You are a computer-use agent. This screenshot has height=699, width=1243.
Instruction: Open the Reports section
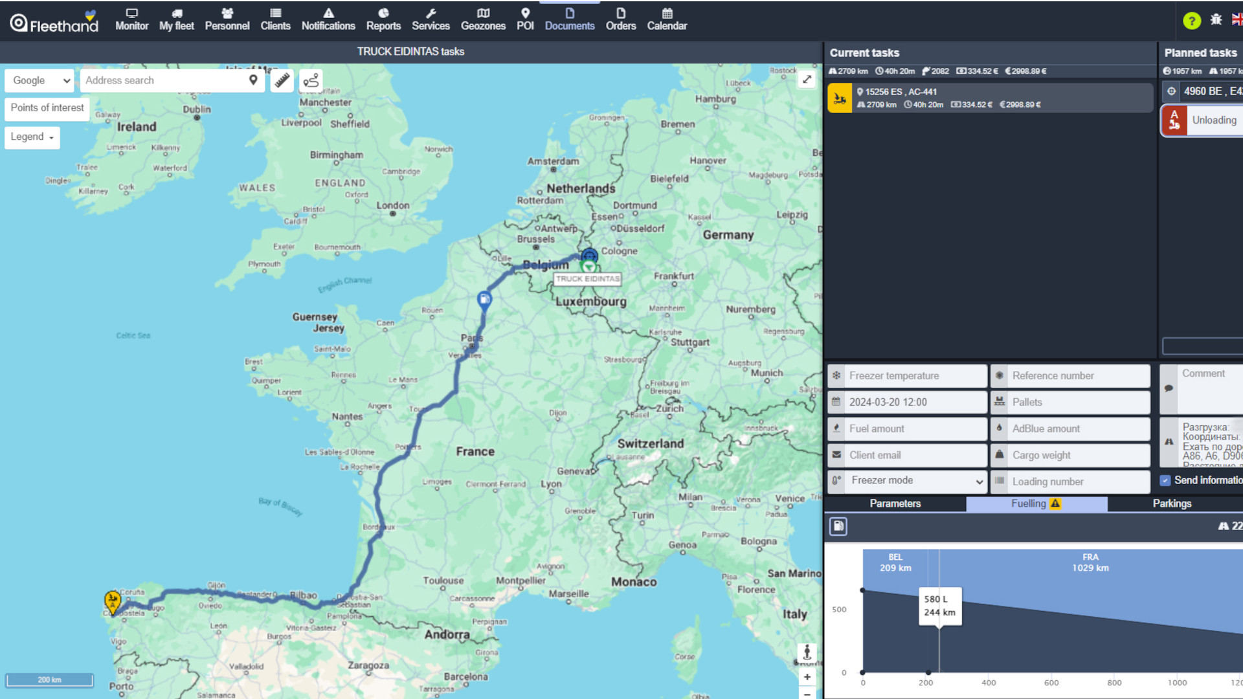[x=383, y=19]
